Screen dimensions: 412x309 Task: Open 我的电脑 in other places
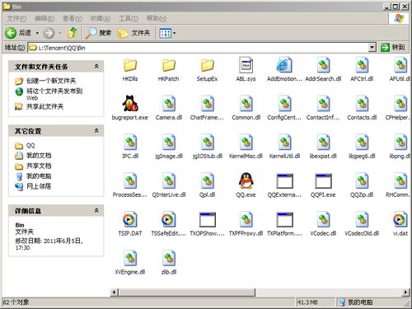[39, 176]
